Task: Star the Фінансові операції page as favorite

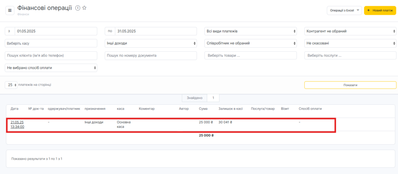Action: [84, 8]
